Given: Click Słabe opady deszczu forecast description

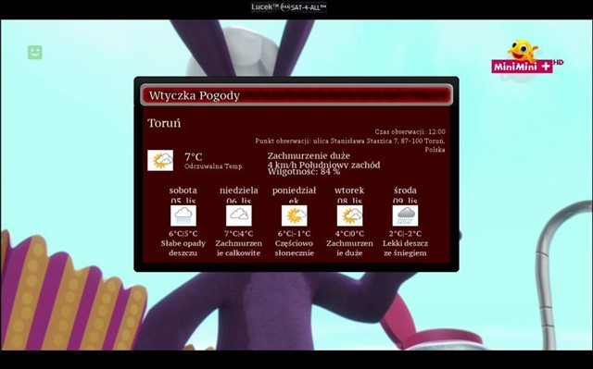Looking at the screenshot, I should click(183, 248).
